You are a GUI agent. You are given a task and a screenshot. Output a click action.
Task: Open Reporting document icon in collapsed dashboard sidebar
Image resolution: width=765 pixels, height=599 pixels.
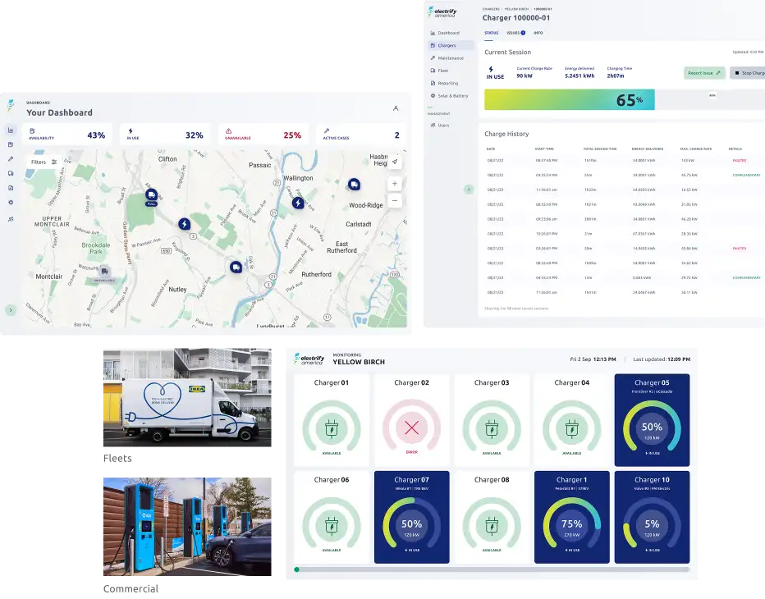point(11,188)
